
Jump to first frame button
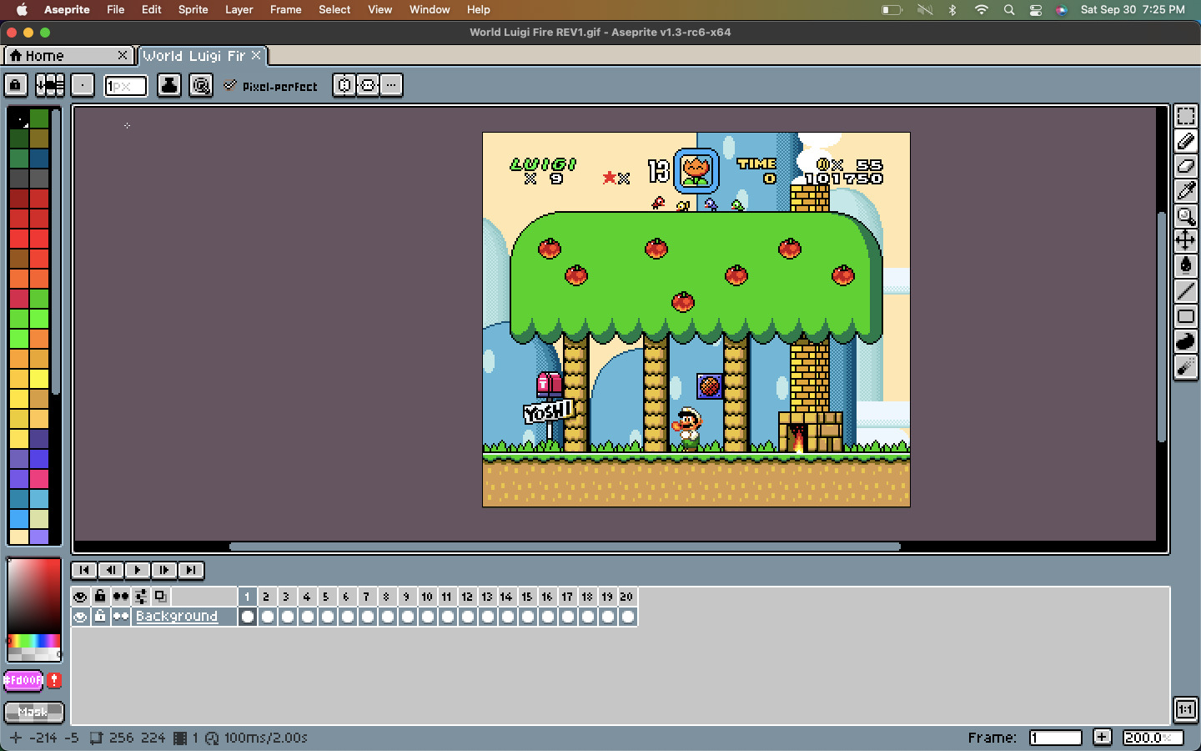click(x=84, y=570)
